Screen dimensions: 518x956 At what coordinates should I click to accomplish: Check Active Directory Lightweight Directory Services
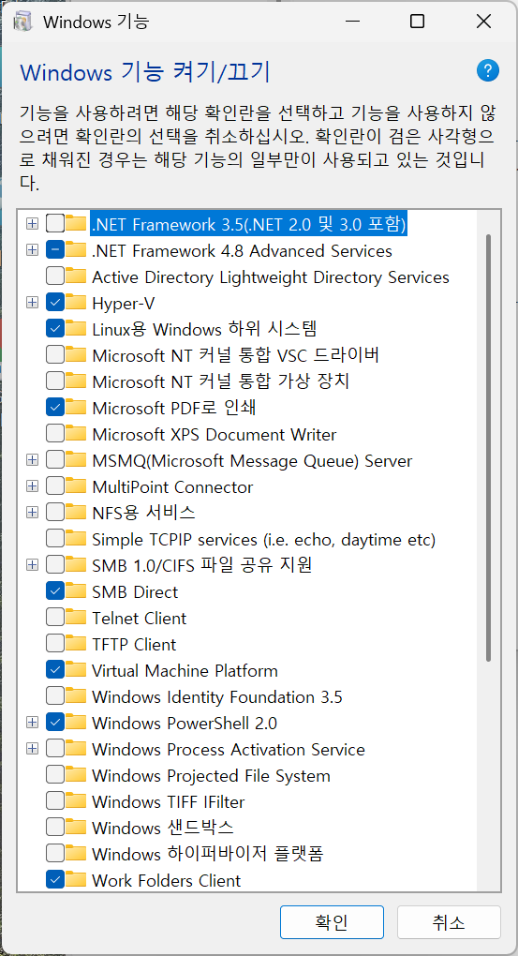coord(55,276)
